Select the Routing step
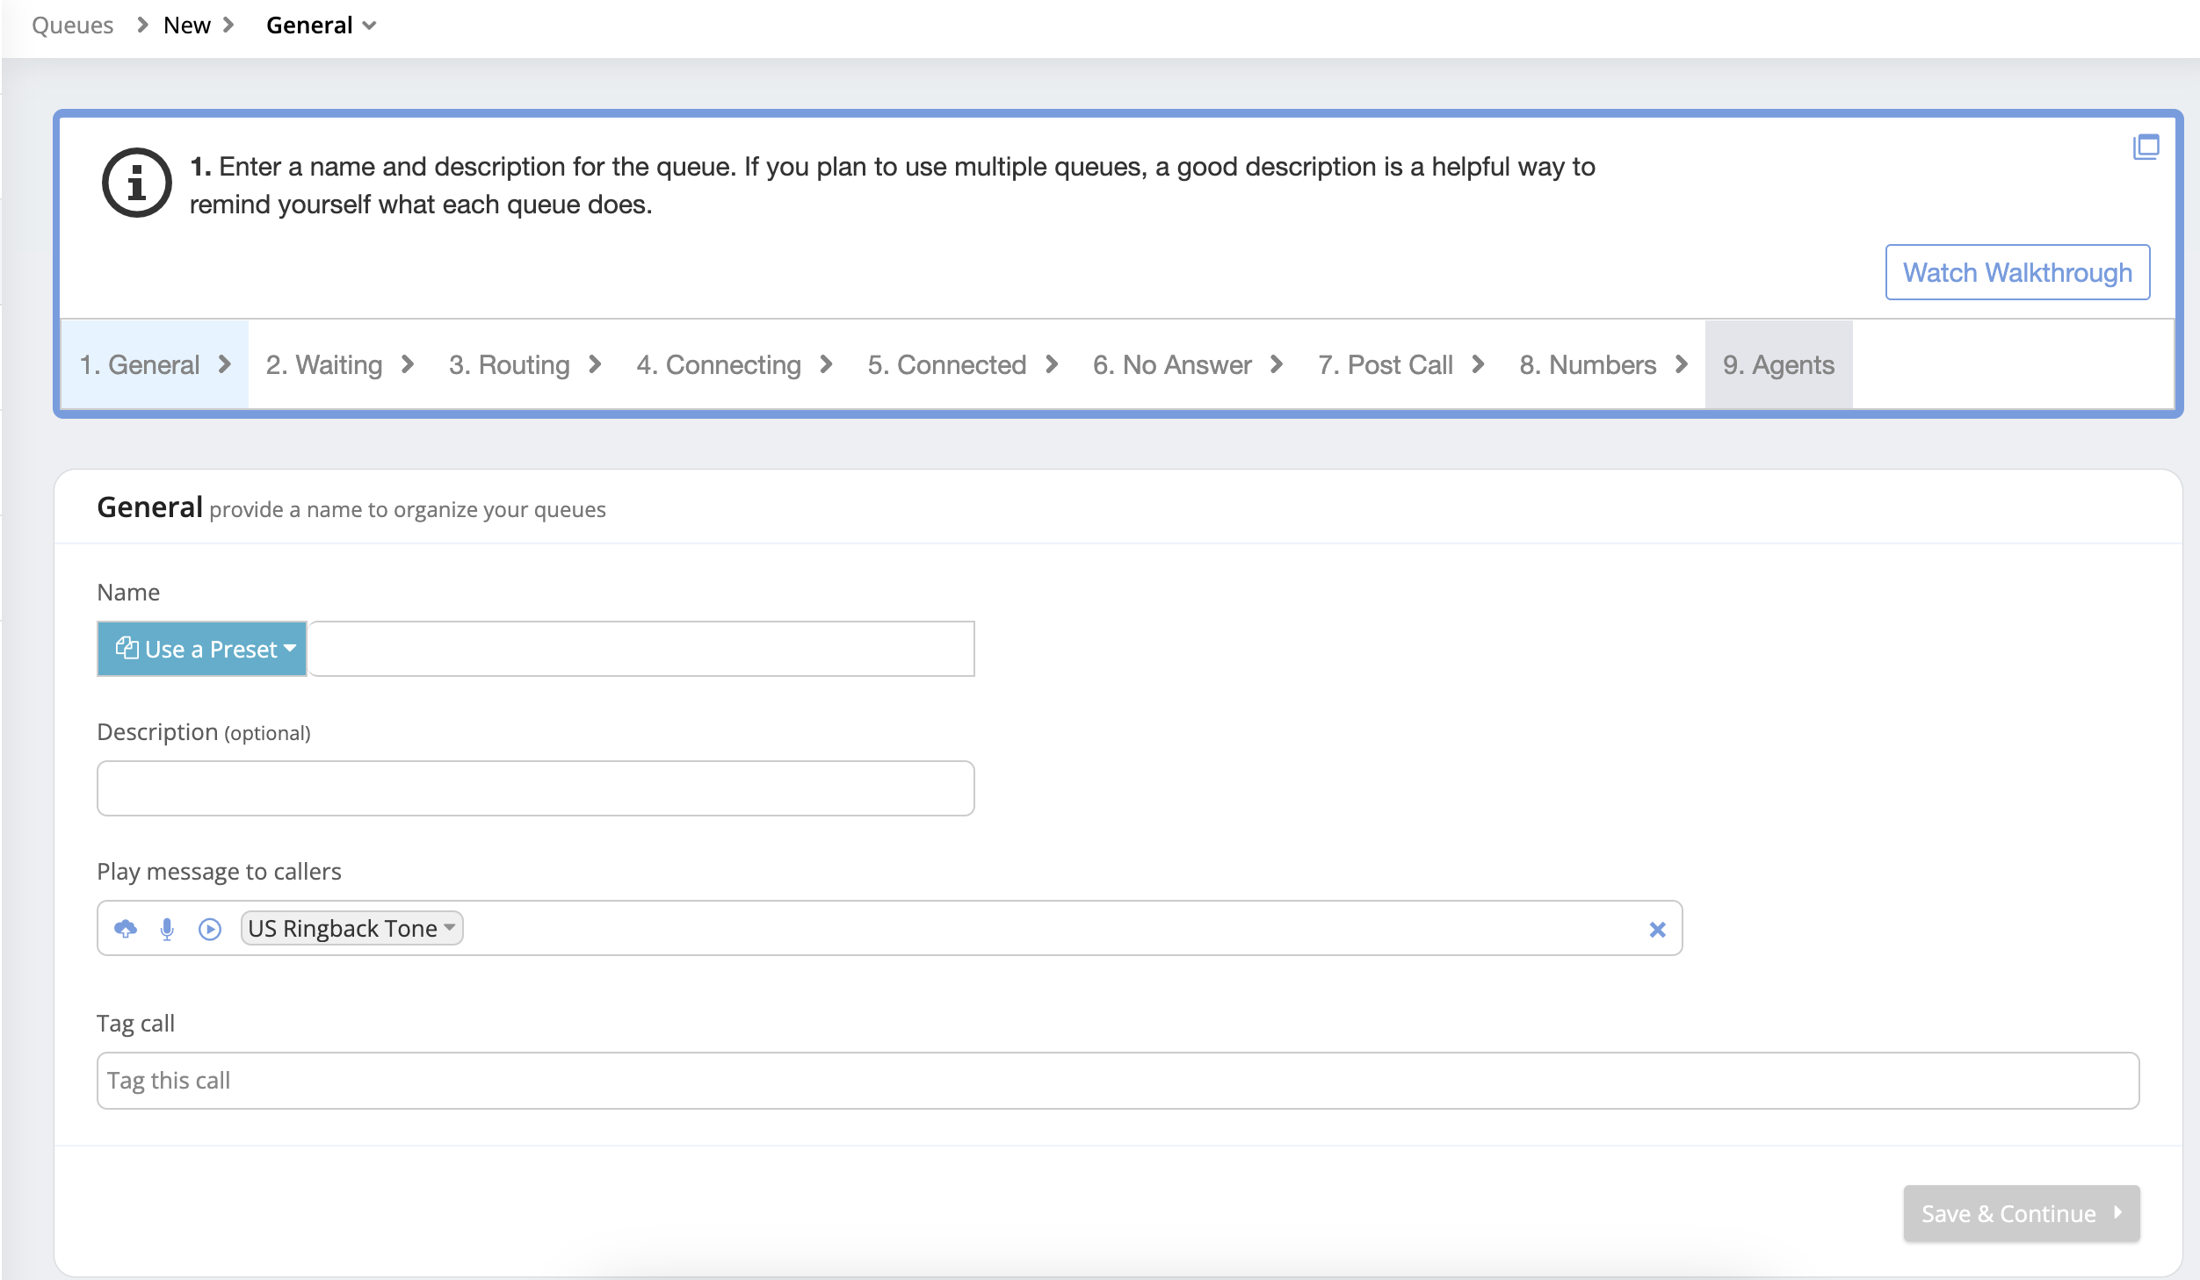This screenshot has width=2200, height=1280. 509,364
